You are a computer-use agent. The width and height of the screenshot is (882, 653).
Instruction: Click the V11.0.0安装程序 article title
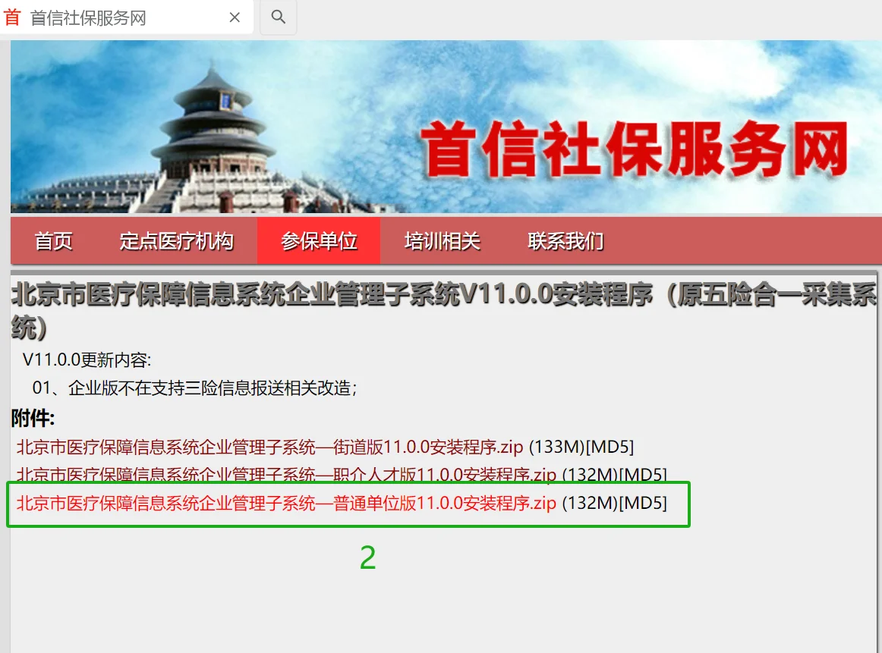[444, 310]
